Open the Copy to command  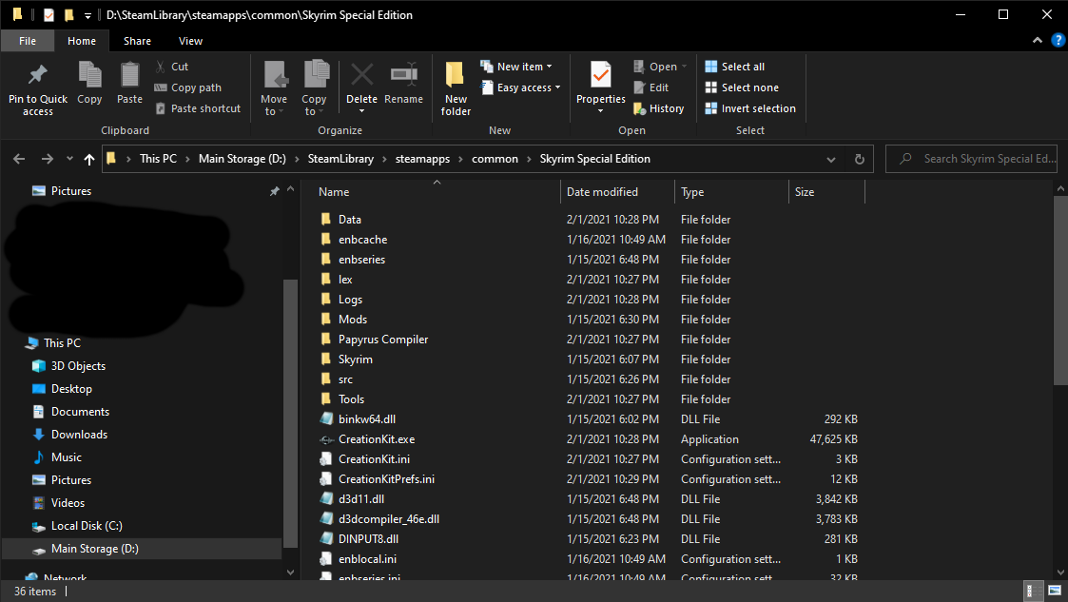pos(314,88)
